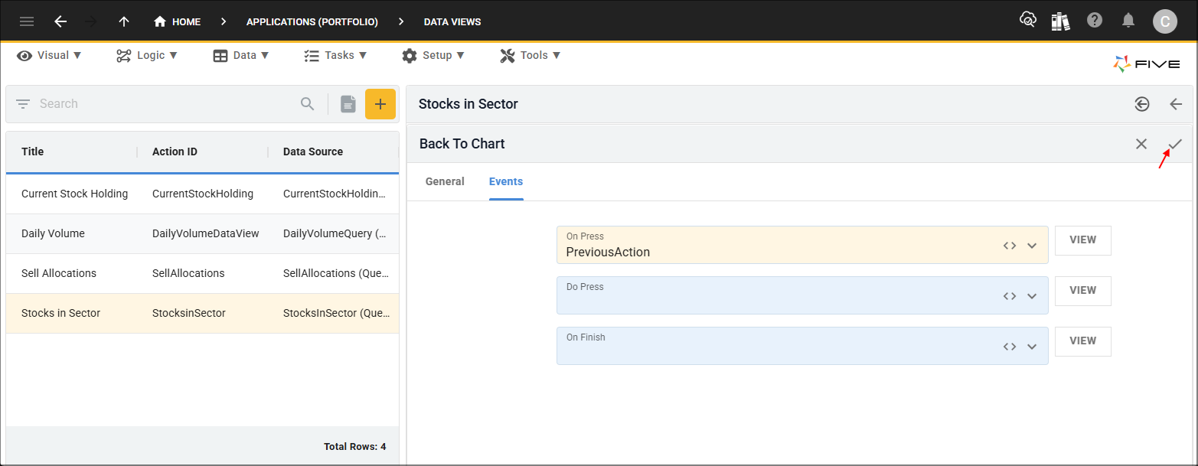Open the hamburger navigation menu
1198x466 pixels.
pyautogui.click(x=27, y=21)
